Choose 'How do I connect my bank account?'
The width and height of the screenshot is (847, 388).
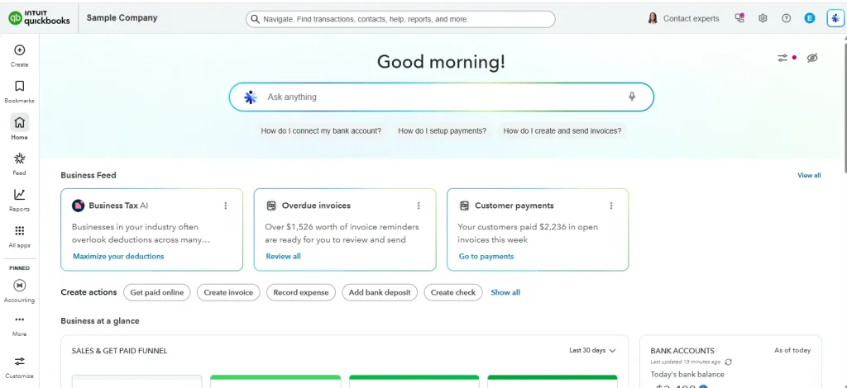click(321, 130)
